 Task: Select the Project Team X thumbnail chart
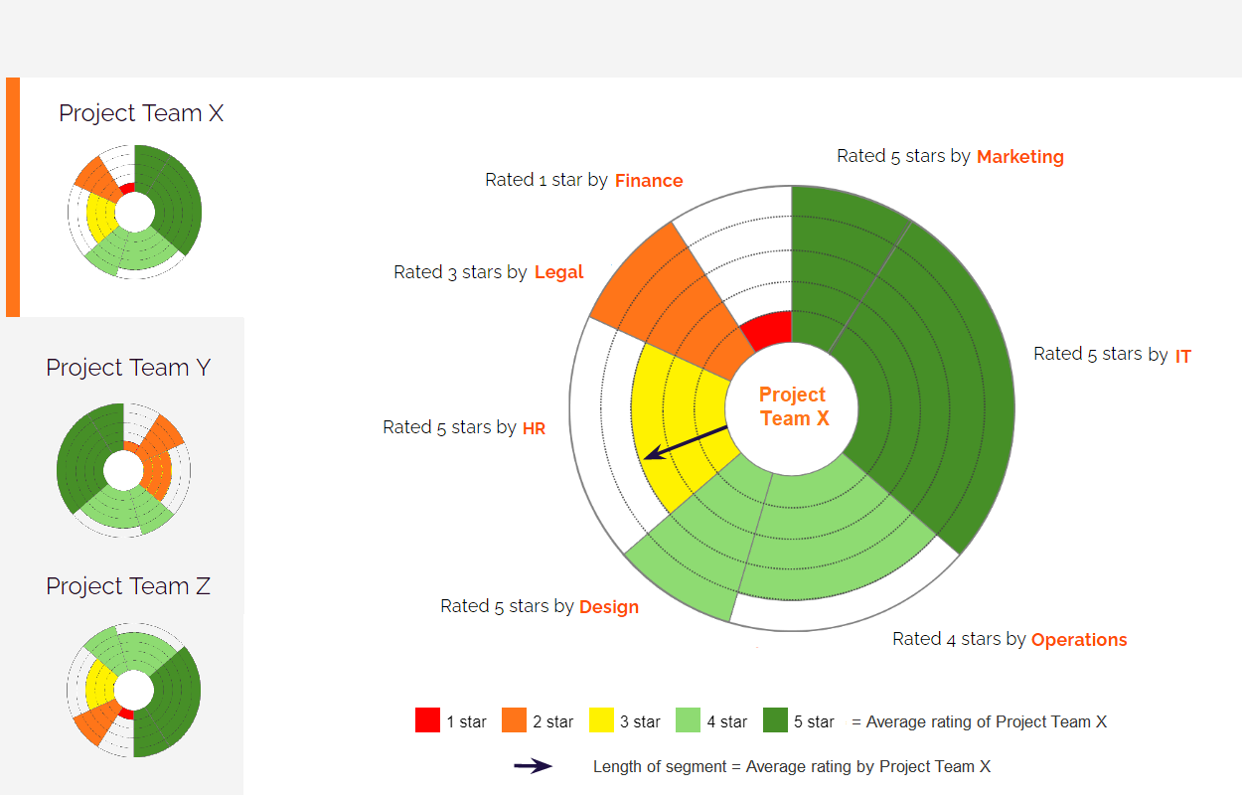point(134,212)
